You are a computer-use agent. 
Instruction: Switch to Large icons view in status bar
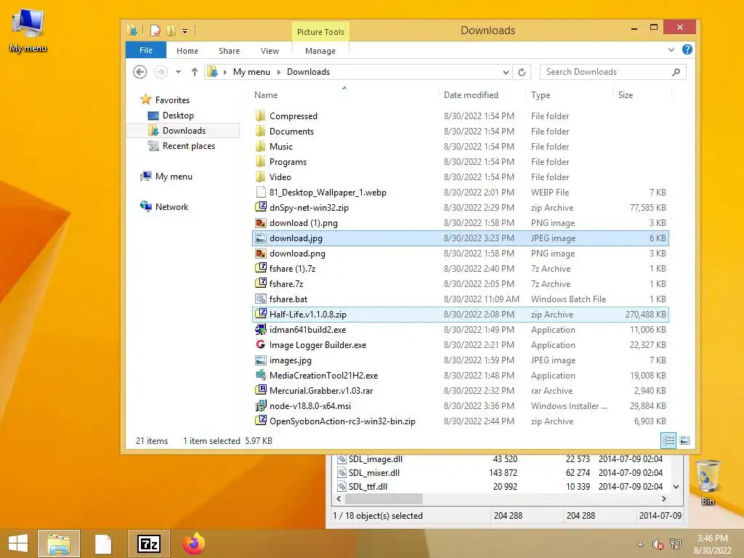(x=684, y=441)
